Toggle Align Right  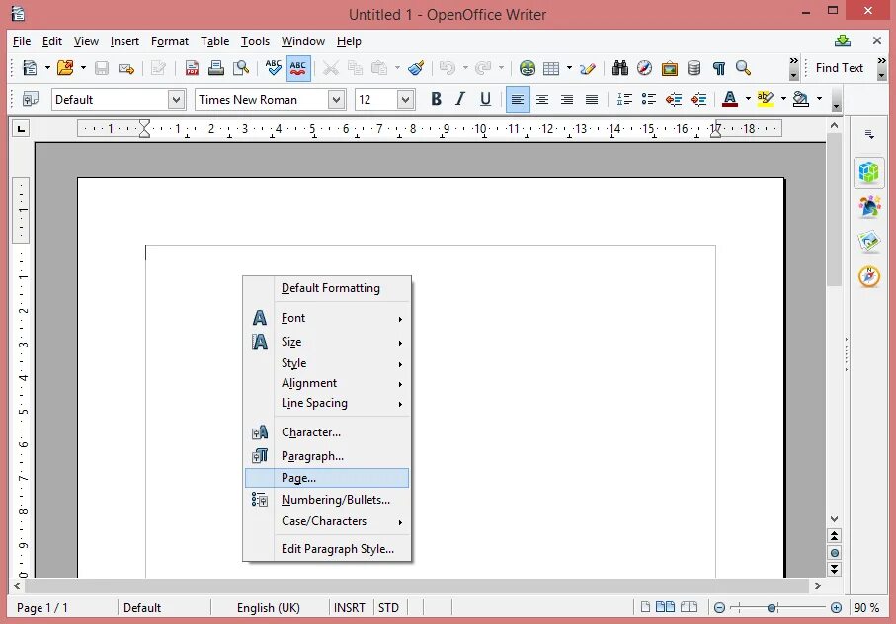coord(567,100)
